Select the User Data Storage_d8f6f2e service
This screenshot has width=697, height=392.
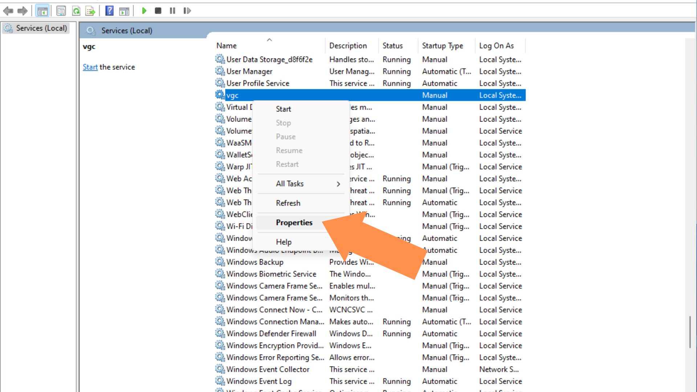(370, 60)
